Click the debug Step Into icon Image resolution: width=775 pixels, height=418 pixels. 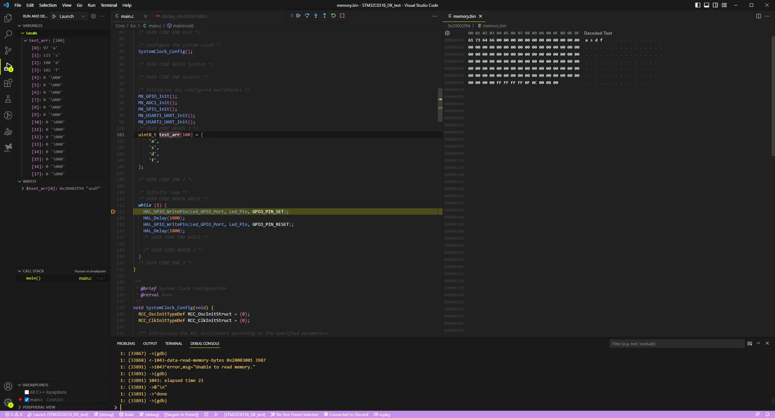click(x=316, y=16)
